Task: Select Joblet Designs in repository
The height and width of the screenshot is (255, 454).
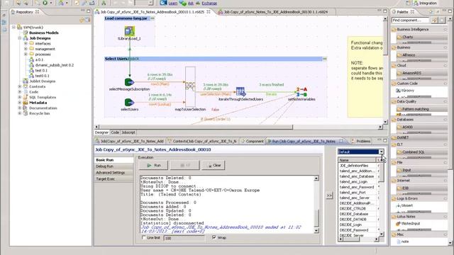Action: pos(43,81)
